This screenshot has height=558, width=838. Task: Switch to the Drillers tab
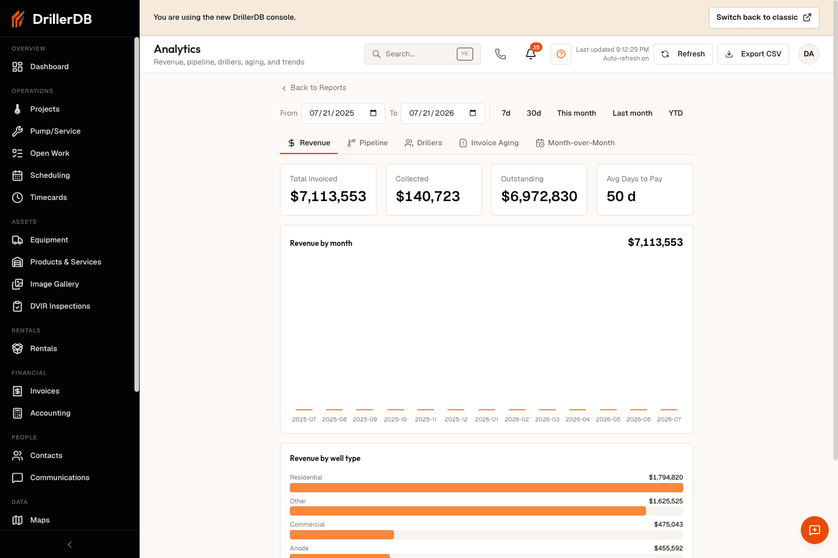coord(424,143)
